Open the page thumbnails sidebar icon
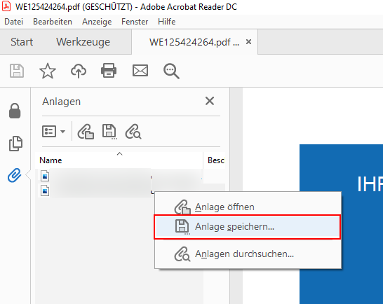The image size is (383, 304). [x=15, y=144]
